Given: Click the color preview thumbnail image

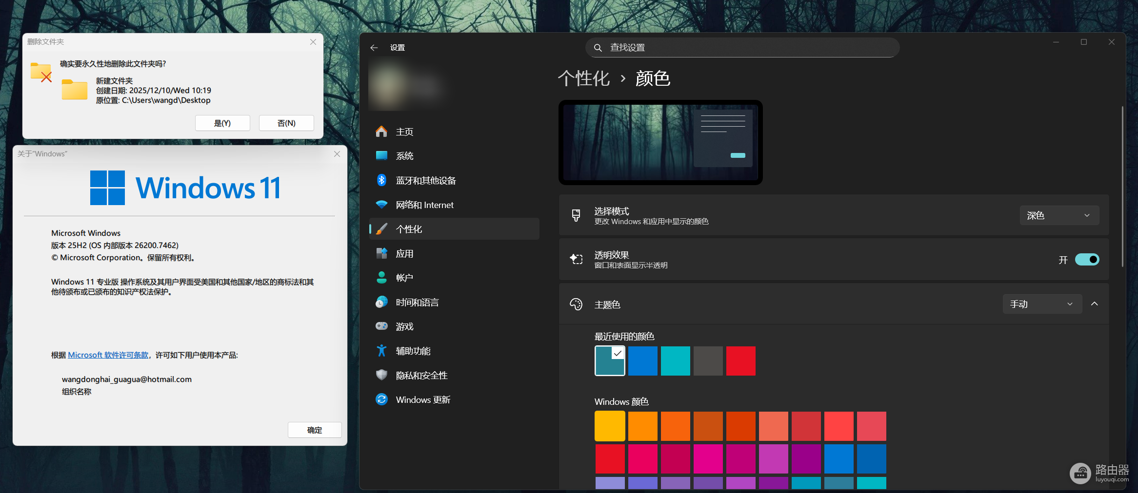Looking at the screenshot, I should tap(660, 142).
